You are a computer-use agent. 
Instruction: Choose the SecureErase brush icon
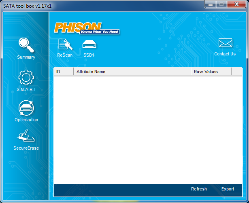tap(26, 135)
